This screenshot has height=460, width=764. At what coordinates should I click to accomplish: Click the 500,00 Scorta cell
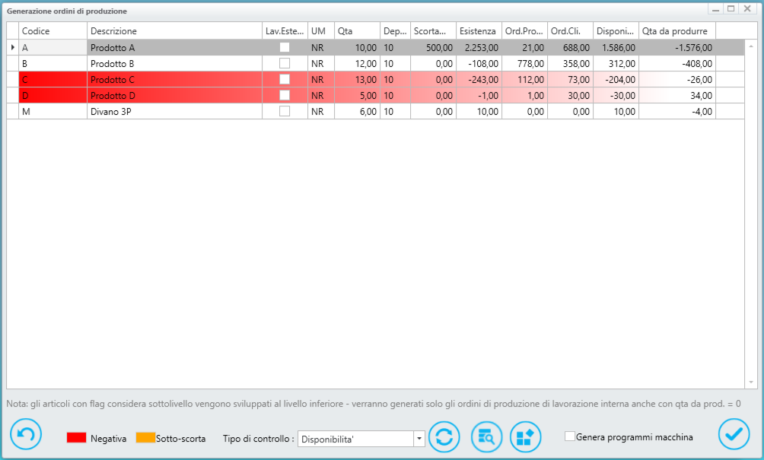[x=433, y=47]
